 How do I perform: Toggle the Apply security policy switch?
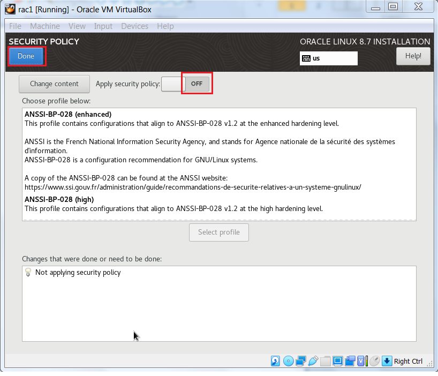(185, 84)
